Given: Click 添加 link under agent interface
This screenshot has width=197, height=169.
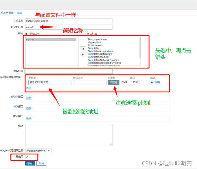Looking at the screenshot, I should 29,88.
